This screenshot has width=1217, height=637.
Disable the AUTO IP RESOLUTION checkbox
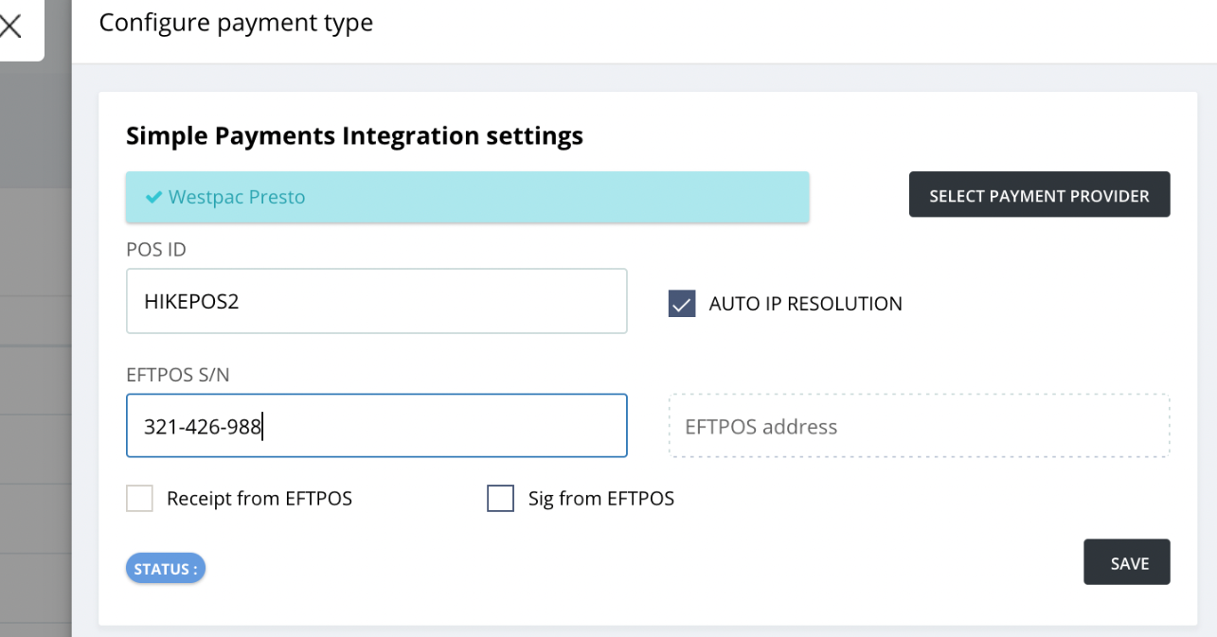coord(682,304)
